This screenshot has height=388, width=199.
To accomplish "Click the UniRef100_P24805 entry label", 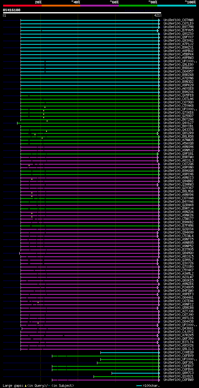I will tap(178, 287).
